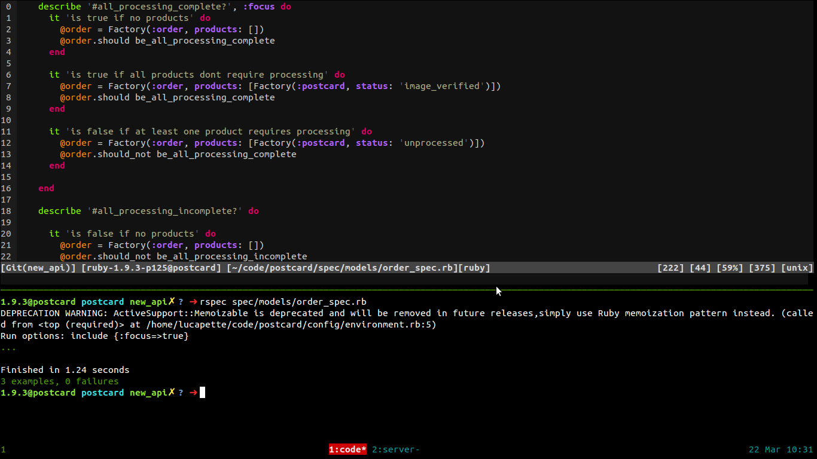Click the yellow dirty-branch X symbol in the last prompt
The height and width of the screenshot is (459, 817).
point(172,392)
